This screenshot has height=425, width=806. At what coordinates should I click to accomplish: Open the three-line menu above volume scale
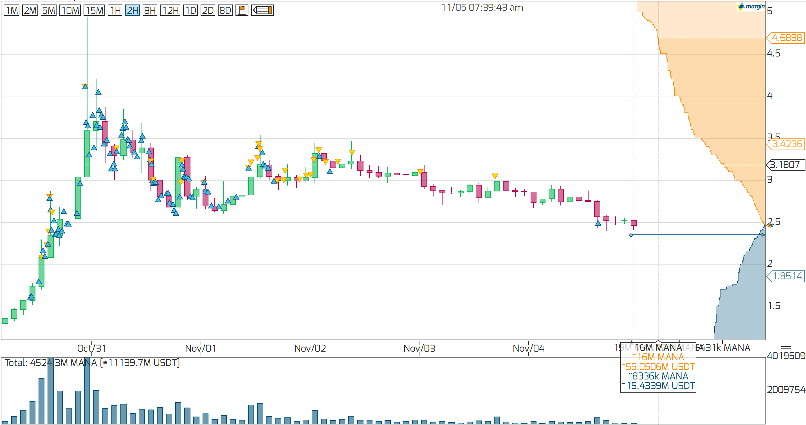[786, 348]
